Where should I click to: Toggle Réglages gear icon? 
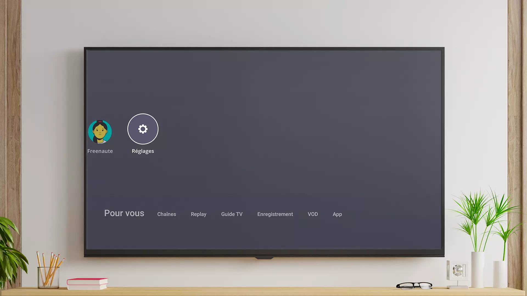click(x=143, y=129)
